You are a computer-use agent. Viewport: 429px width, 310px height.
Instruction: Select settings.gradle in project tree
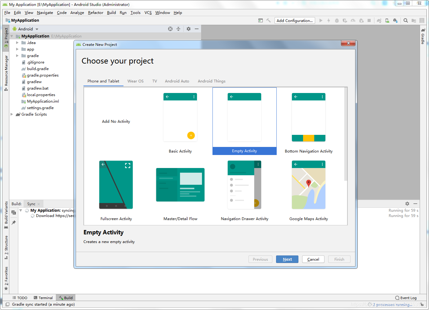tap(40, 108)
